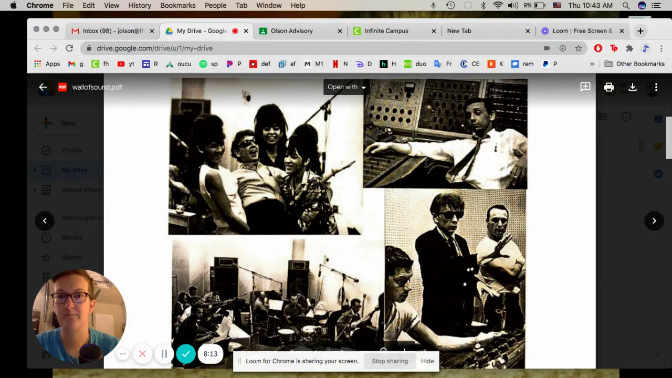Click the group photo with four people
Image resolution: width=672 pixels, height=378 pixels.
[x=265, y=156]
